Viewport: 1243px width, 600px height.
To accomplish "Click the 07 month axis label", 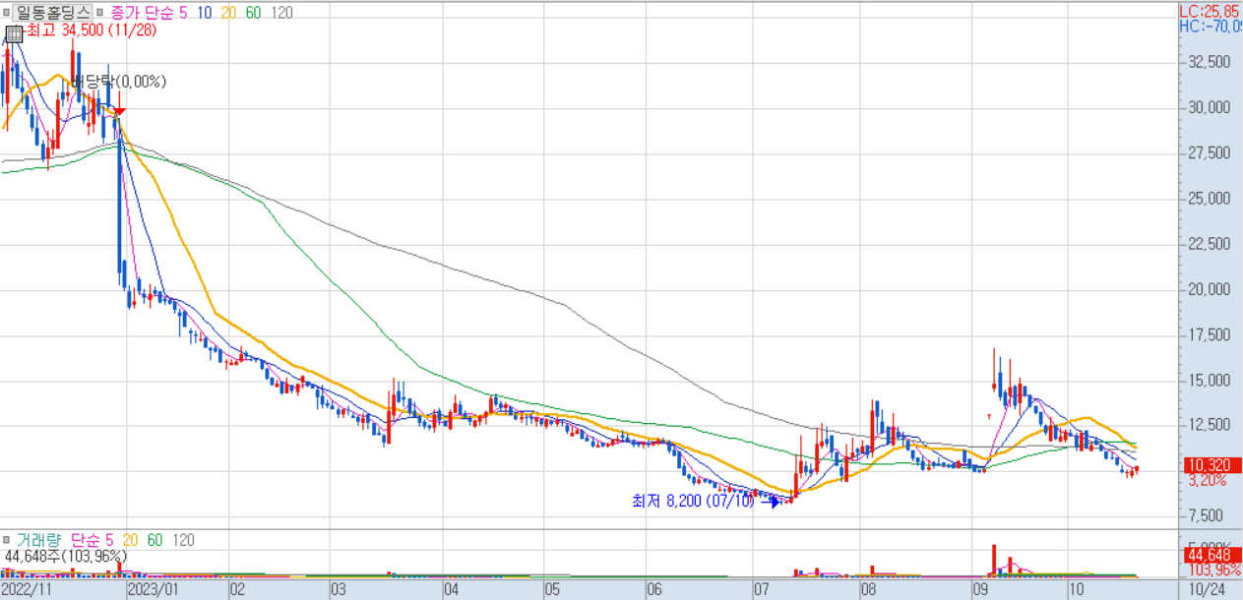I will pyautogui.click(x=761, y=590).
